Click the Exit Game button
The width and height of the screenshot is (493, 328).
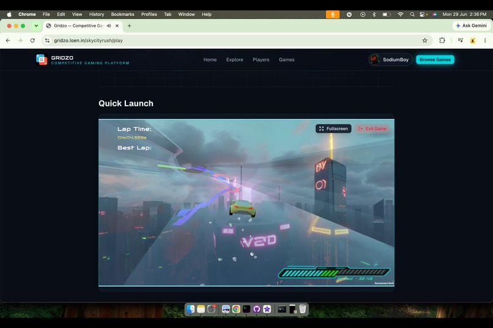[373, 129]
